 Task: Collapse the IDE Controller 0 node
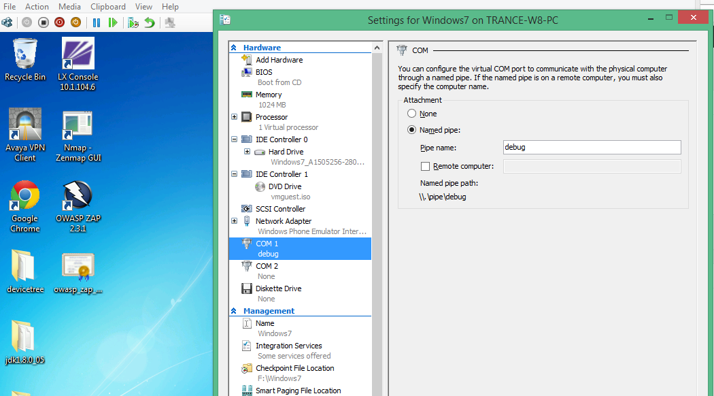(234, 139)
